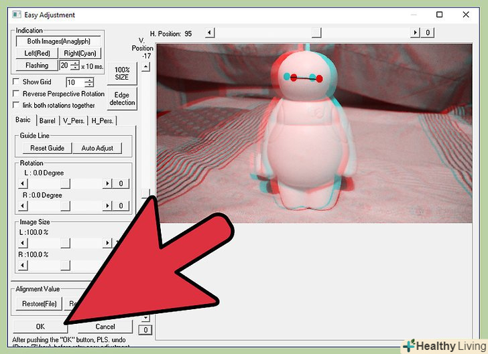Click the Cancel button
Screen dimensions: 488x354
[105, 327]
